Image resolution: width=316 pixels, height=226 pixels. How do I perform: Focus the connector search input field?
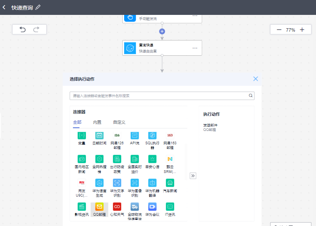162,96
